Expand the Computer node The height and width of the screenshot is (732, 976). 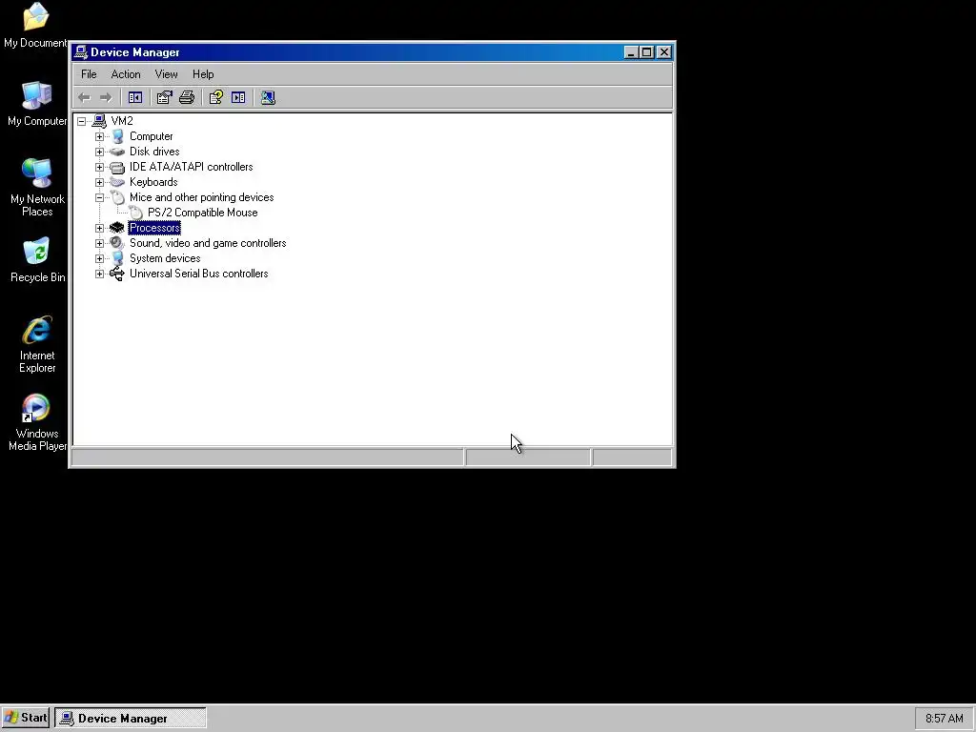click(x=99, y=136)
